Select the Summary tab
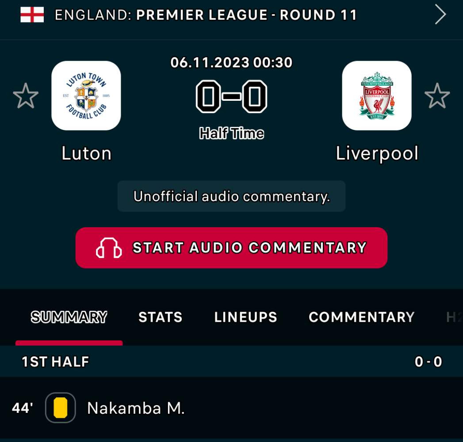 tap(69, 317)
